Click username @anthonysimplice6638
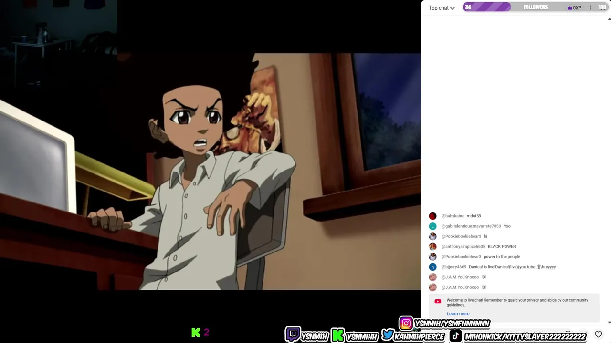The image size is (611, 343). pyautogui.click(x=463, y=246)
